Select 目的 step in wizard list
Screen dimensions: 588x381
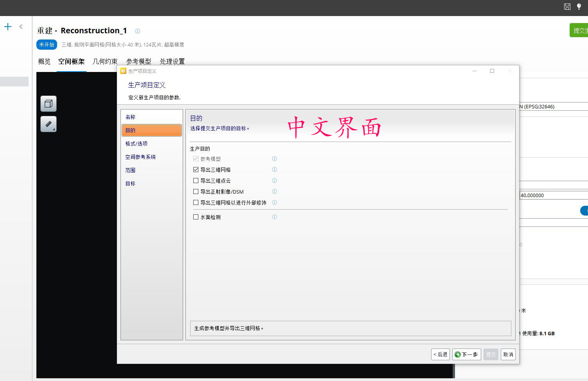[x=152, y=130]
